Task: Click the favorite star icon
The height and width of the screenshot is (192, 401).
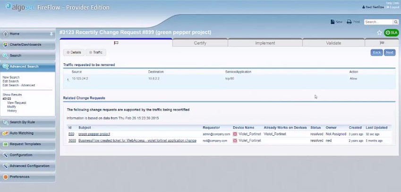Action: coord(379,33)
